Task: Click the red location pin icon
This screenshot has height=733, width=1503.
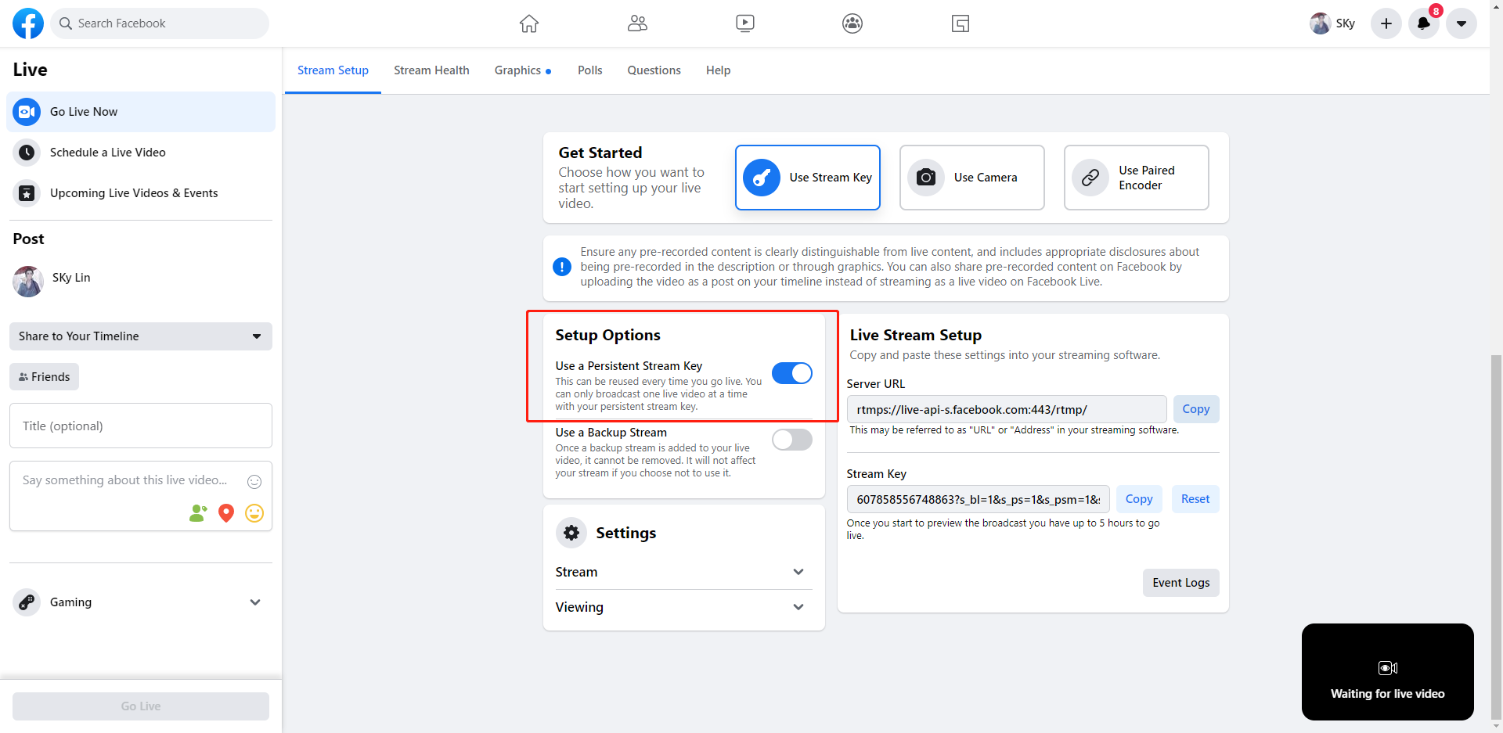Action: point(226,513)
